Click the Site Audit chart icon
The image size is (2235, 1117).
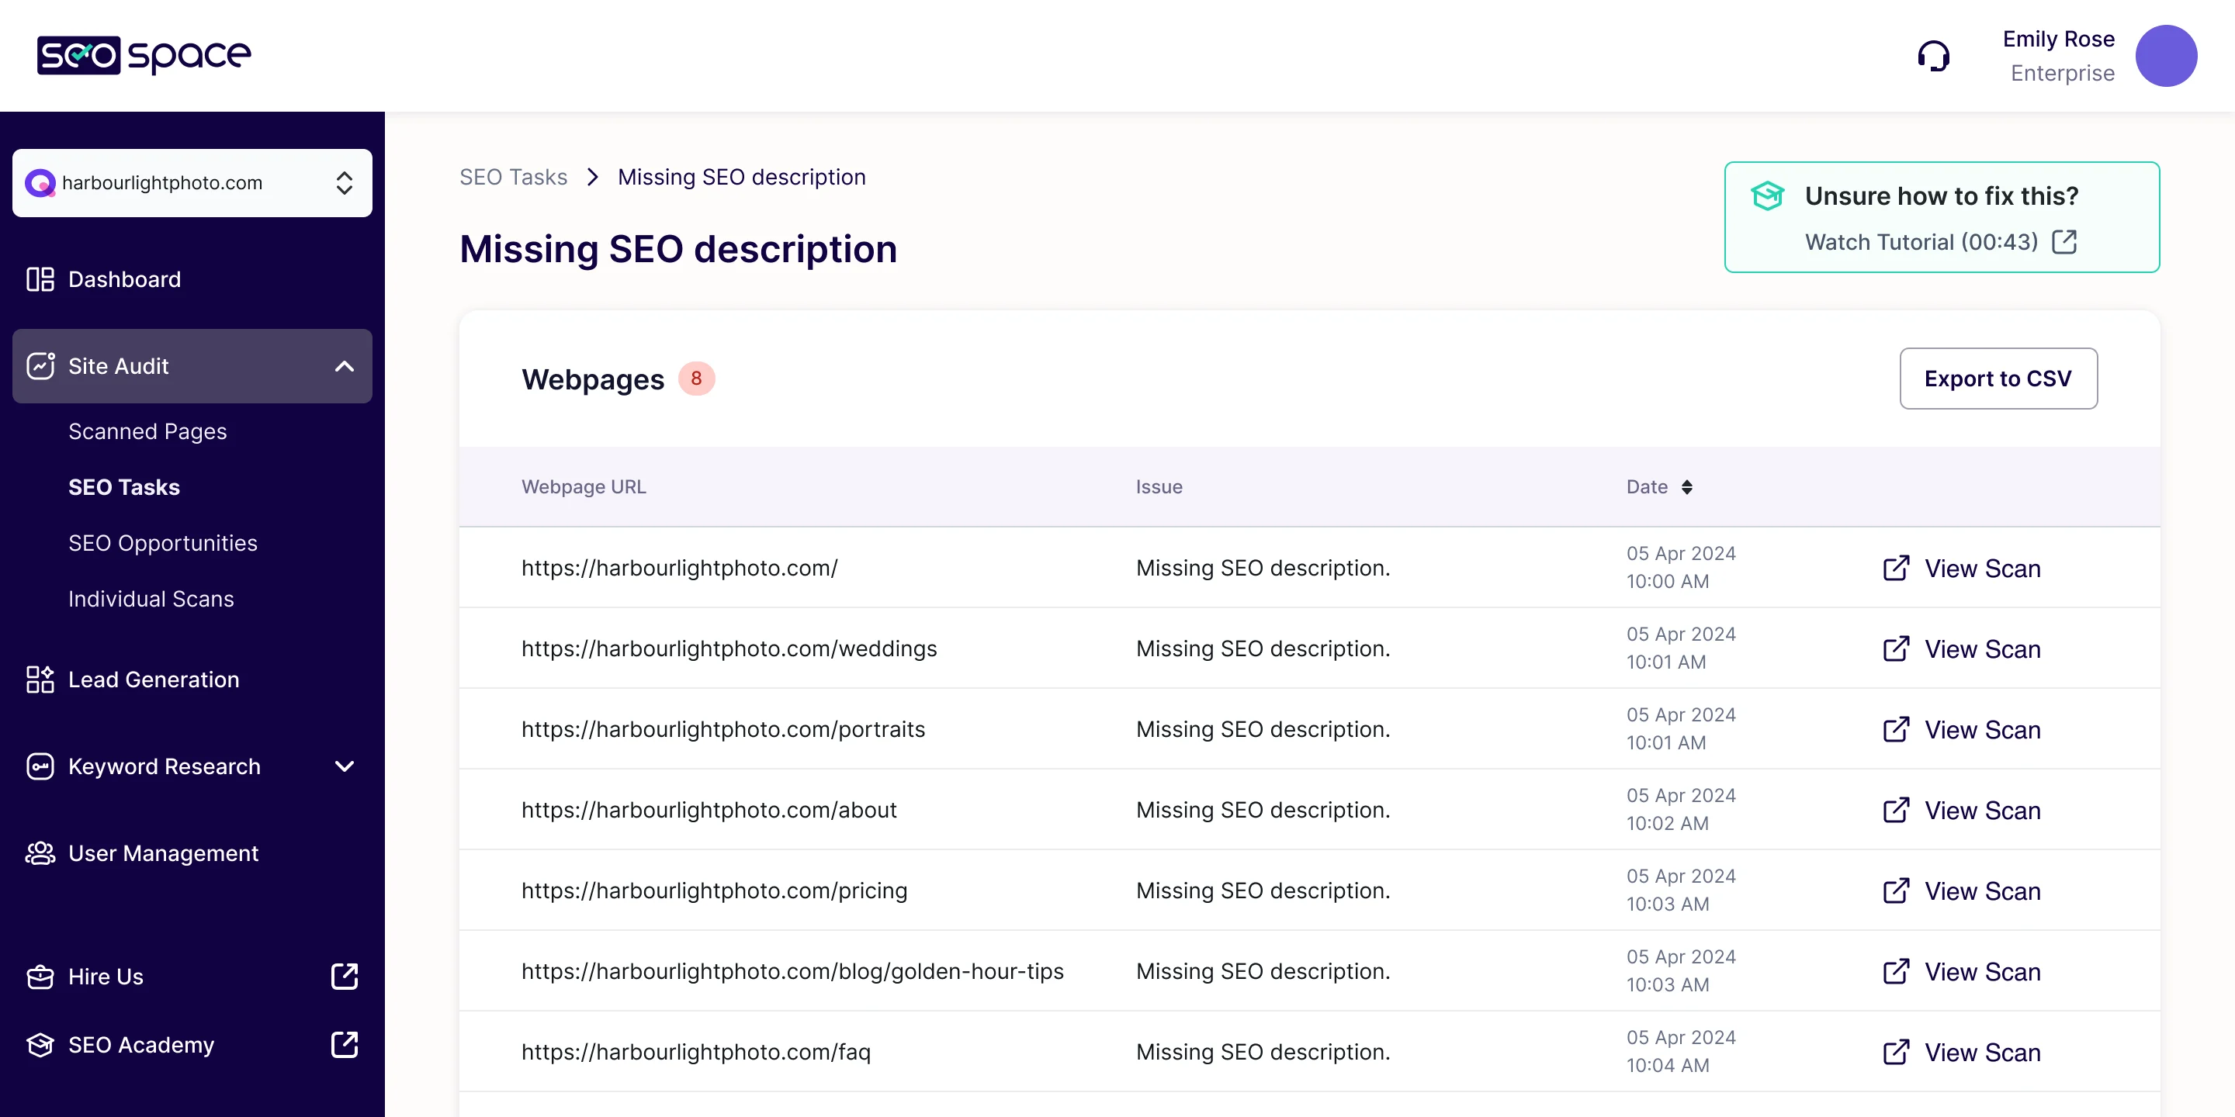coord(40,366)
